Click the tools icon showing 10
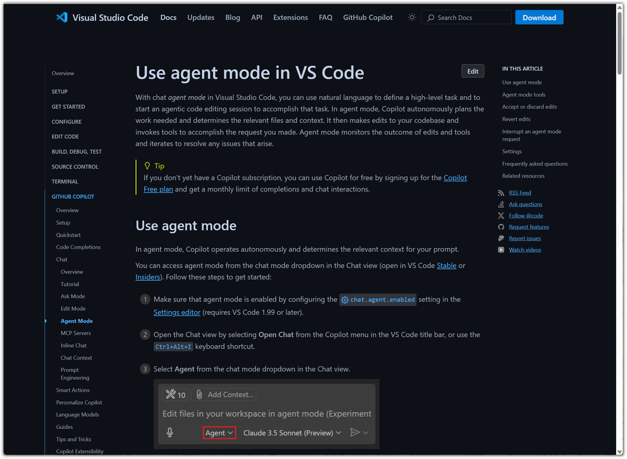The height and width of the screenshot is (459, 627). click(175, 395)
